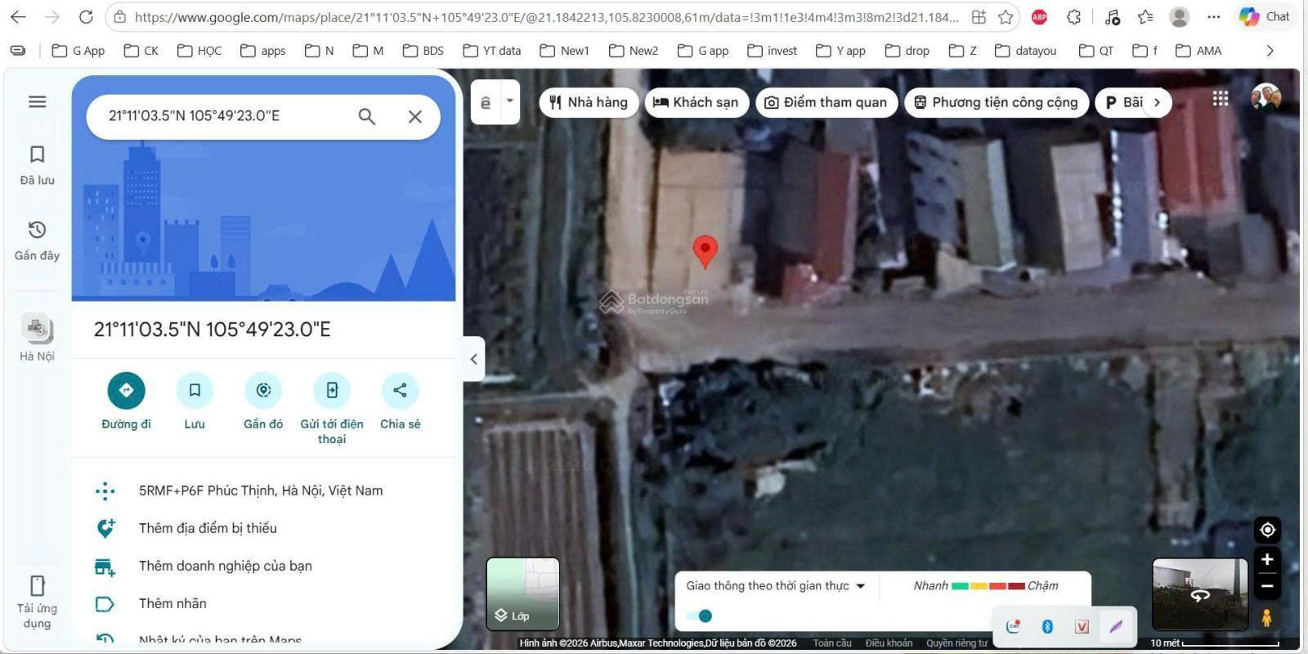
Task: Open the Tải ứng dụng app download
Action: point(37,602)
